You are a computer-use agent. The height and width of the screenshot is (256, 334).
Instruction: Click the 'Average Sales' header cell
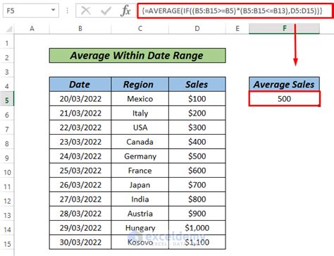(284, 85)
